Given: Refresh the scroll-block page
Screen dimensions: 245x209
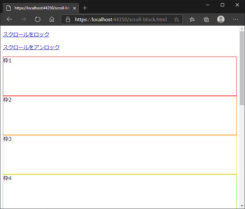Looking at the screenshot, I should click(x=38, y=19).
